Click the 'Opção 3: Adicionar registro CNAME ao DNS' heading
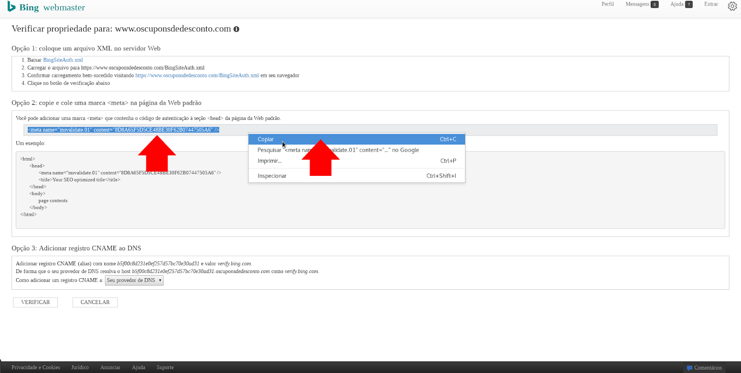This screenshot has width=741, height=373. tap(76, 249)
